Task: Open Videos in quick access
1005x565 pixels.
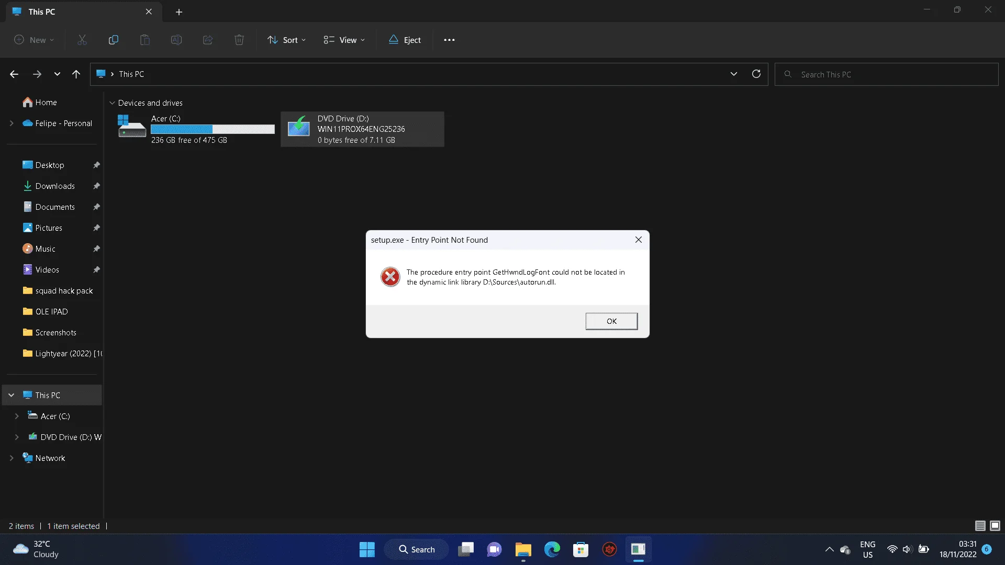Action: [x=47, y=270]
